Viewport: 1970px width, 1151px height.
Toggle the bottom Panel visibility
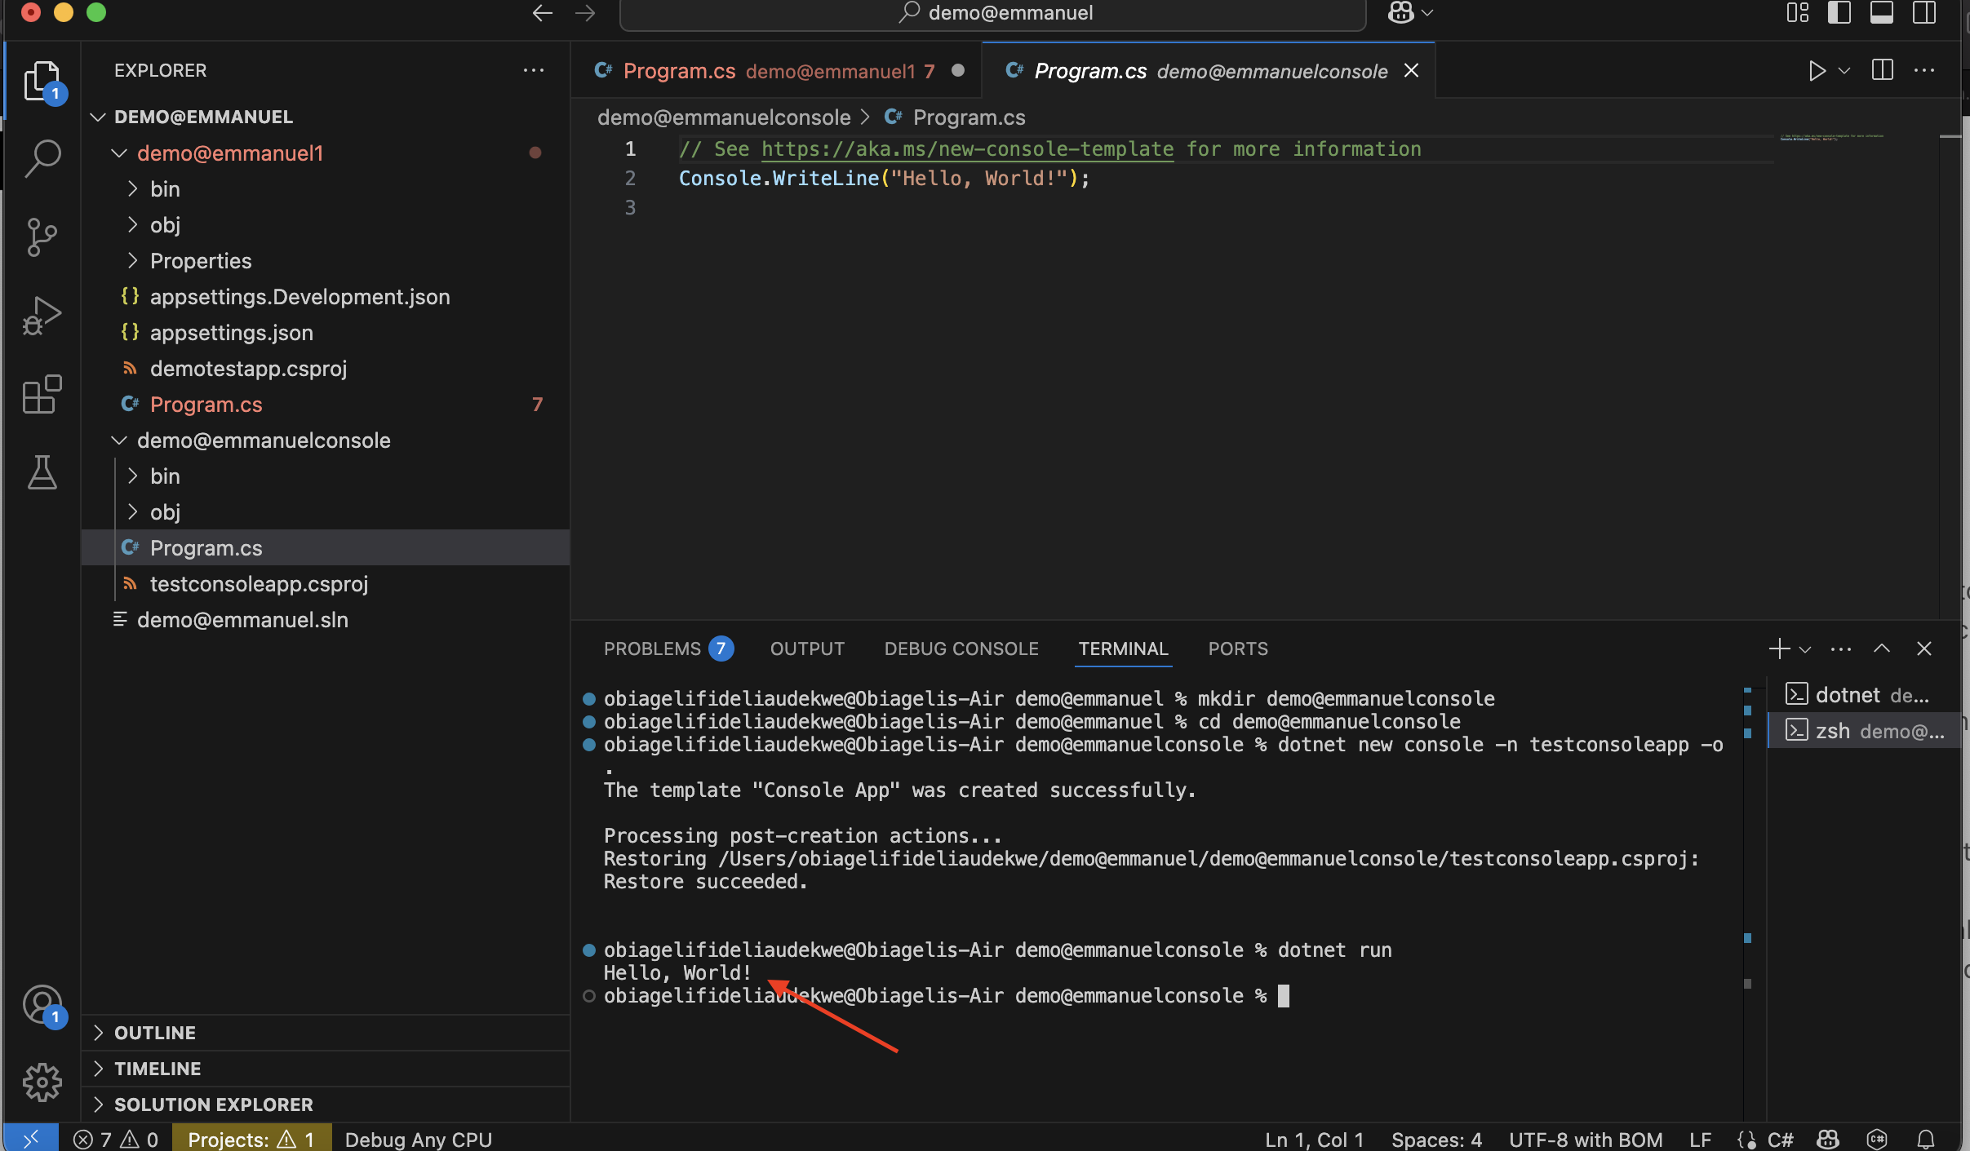[1882, 13]
